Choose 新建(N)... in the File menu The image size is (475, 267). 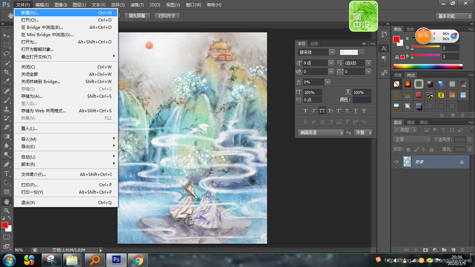click(x=66, y=13)
